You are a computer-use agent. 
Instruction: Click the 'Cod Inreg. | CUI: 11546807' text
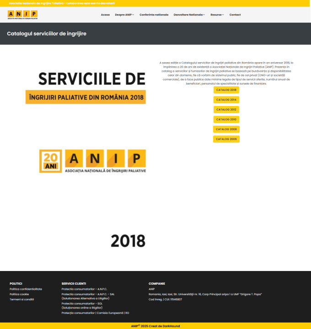click(x=165, y=299)
